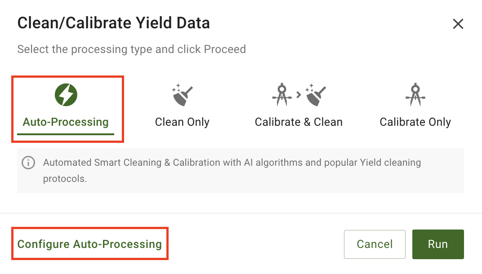Switch to the Clean Only option

(x=182, y=122)
